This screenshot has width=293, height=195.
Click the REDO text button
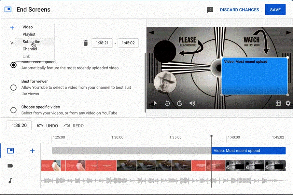pos(78,126)
